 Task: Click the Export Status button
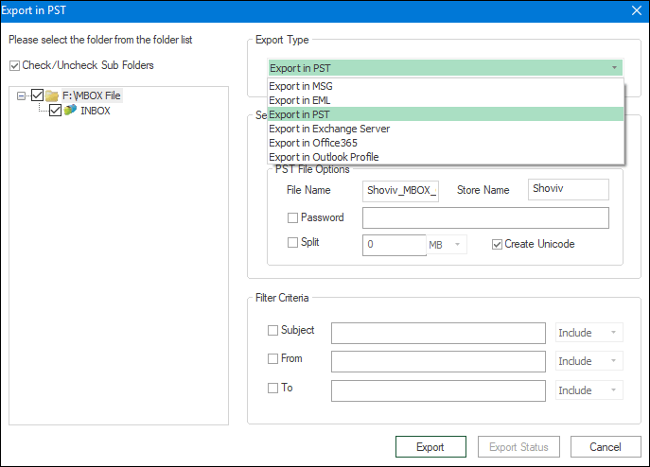coord(518,447)
